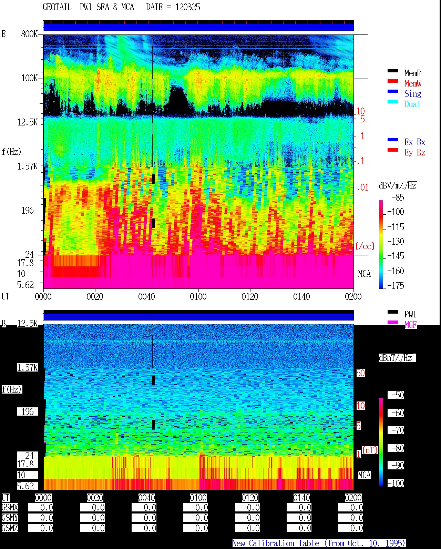Click the [nT] unit label
The height and width of the screenshot is (549, 441).
[x=370, y=450]
